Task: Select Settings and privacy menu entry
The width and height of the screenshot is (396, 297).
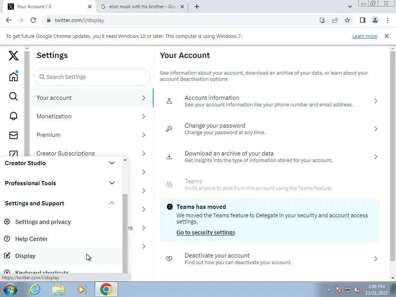Action: click(61, 222)
